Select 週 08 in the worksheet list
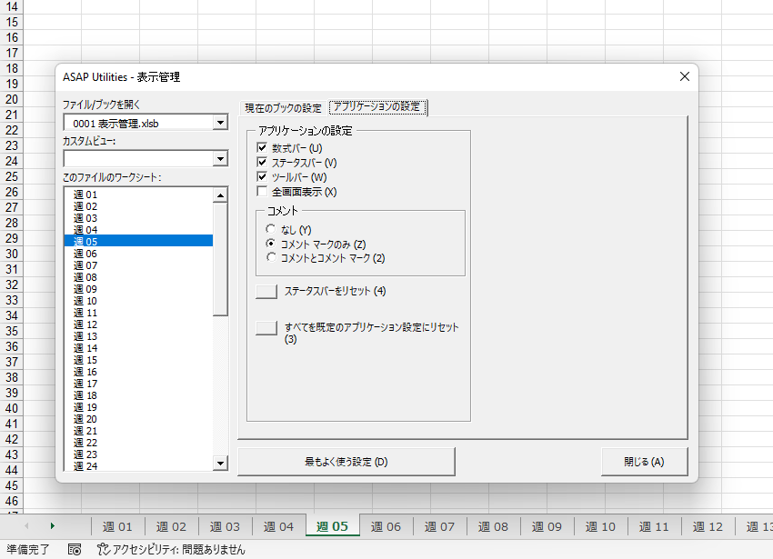773x559 pixels. point(138,277)
